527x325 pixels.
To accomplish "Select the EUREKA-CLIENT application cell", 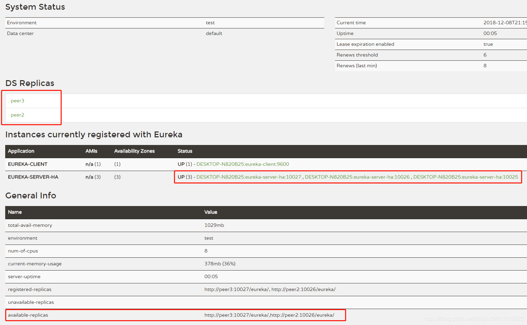I will pos(28,164).
